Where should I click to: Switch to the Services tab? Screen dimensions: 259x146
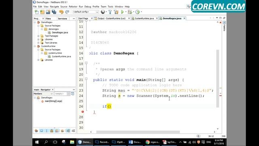click(62, 19)
